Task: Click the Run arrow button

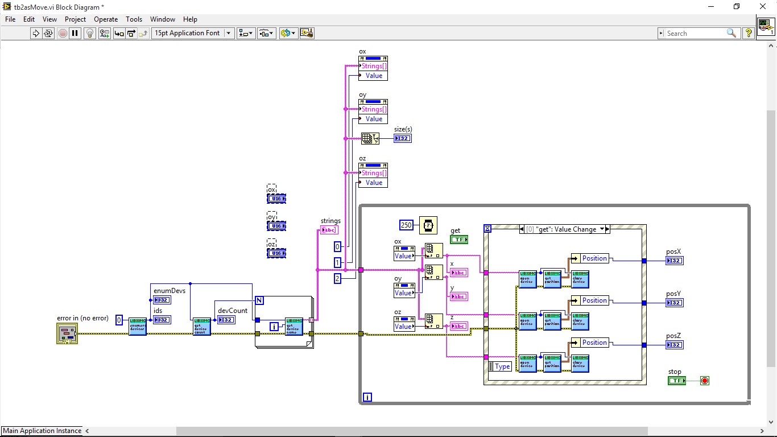Action: click(36, 34)
